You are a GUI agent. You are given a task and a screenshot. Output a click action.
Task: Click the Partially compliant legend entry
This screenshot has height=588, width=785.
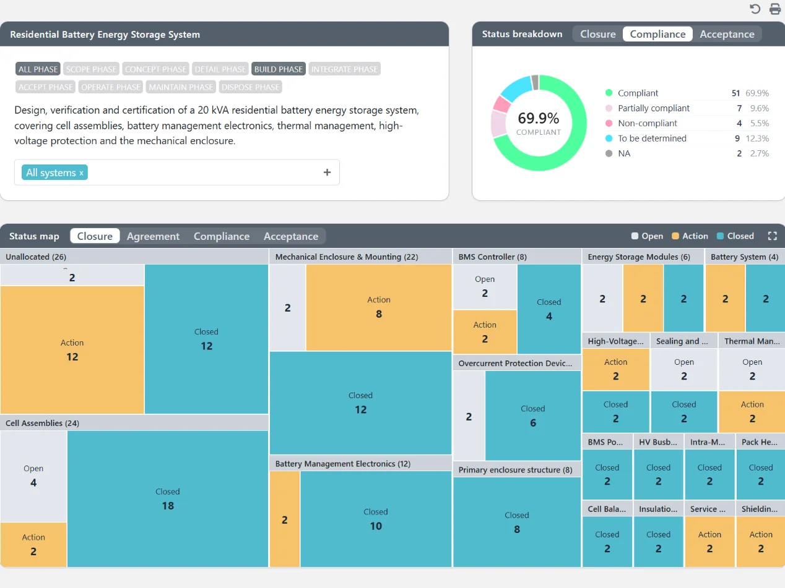pos(687,108)
